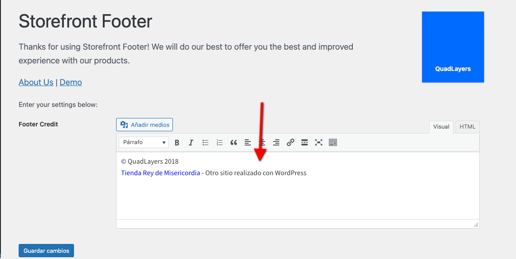The image size is (516, 259).
Task: Toggle bold formatting in editor toolbar
Action: point(177,142)
